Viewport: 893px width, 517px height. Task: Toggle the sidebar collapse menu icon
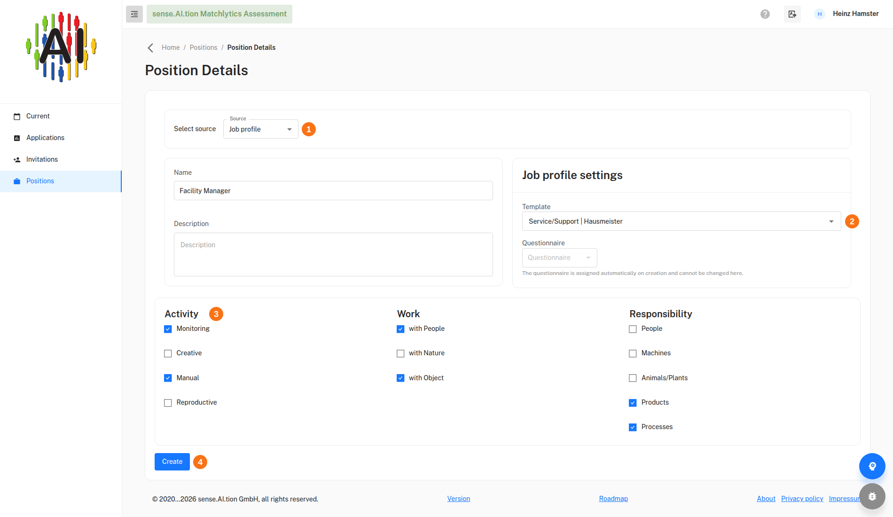(134, 14)
